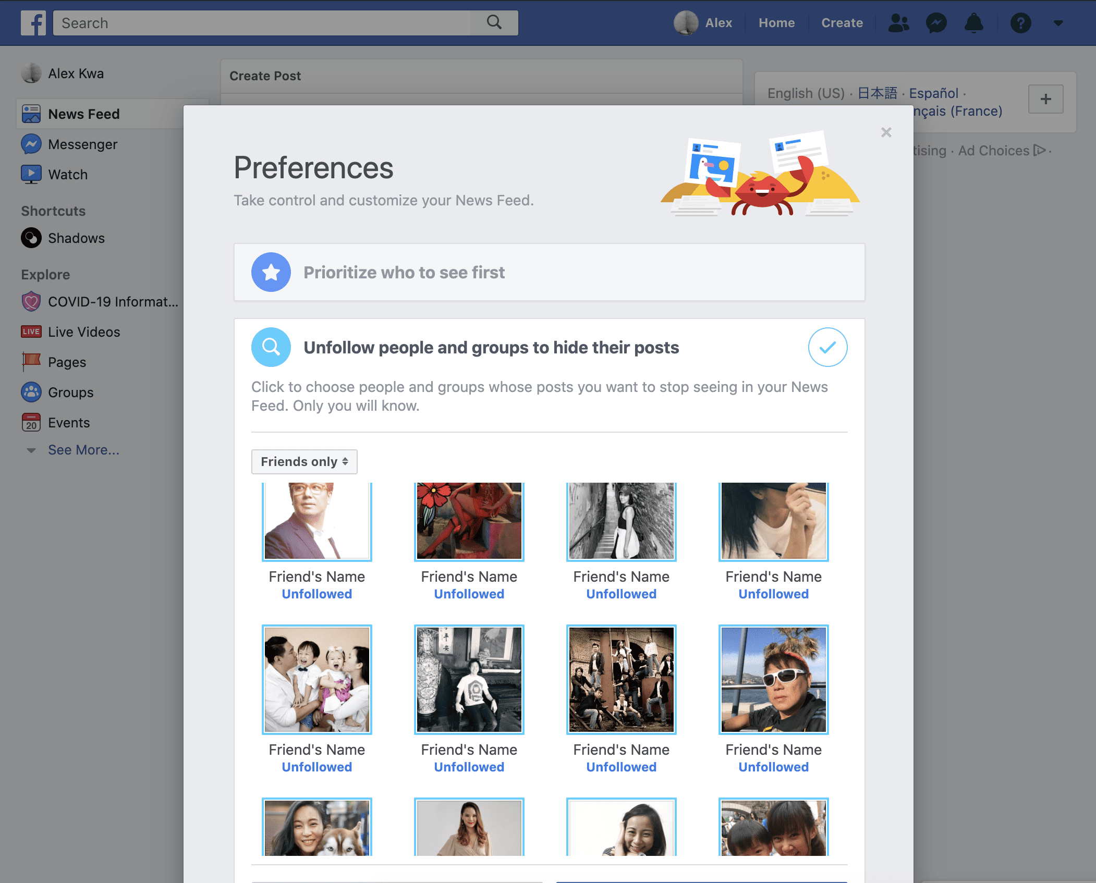Click the Watch sidebar icon

coord(31,174)
